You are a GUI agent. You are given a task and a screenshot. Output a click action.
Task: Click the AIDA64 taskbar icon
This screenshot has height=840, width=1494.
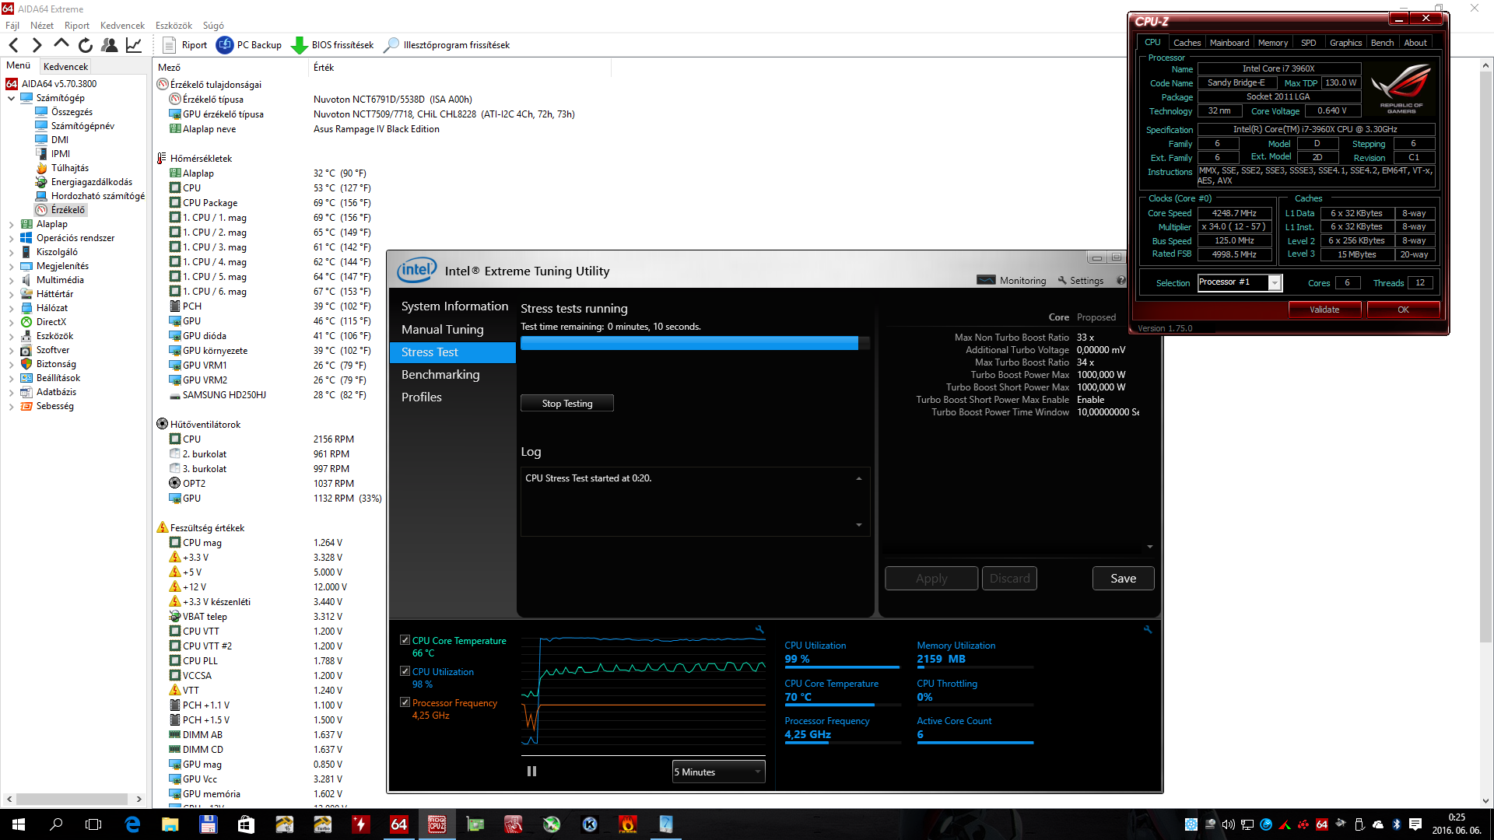point(398,824)
